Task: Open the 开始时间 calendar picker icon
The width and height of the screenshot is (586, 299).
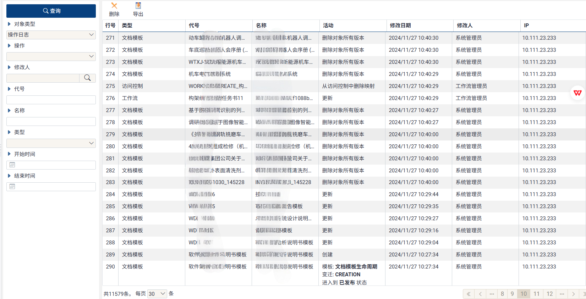Action: (12, 165)
